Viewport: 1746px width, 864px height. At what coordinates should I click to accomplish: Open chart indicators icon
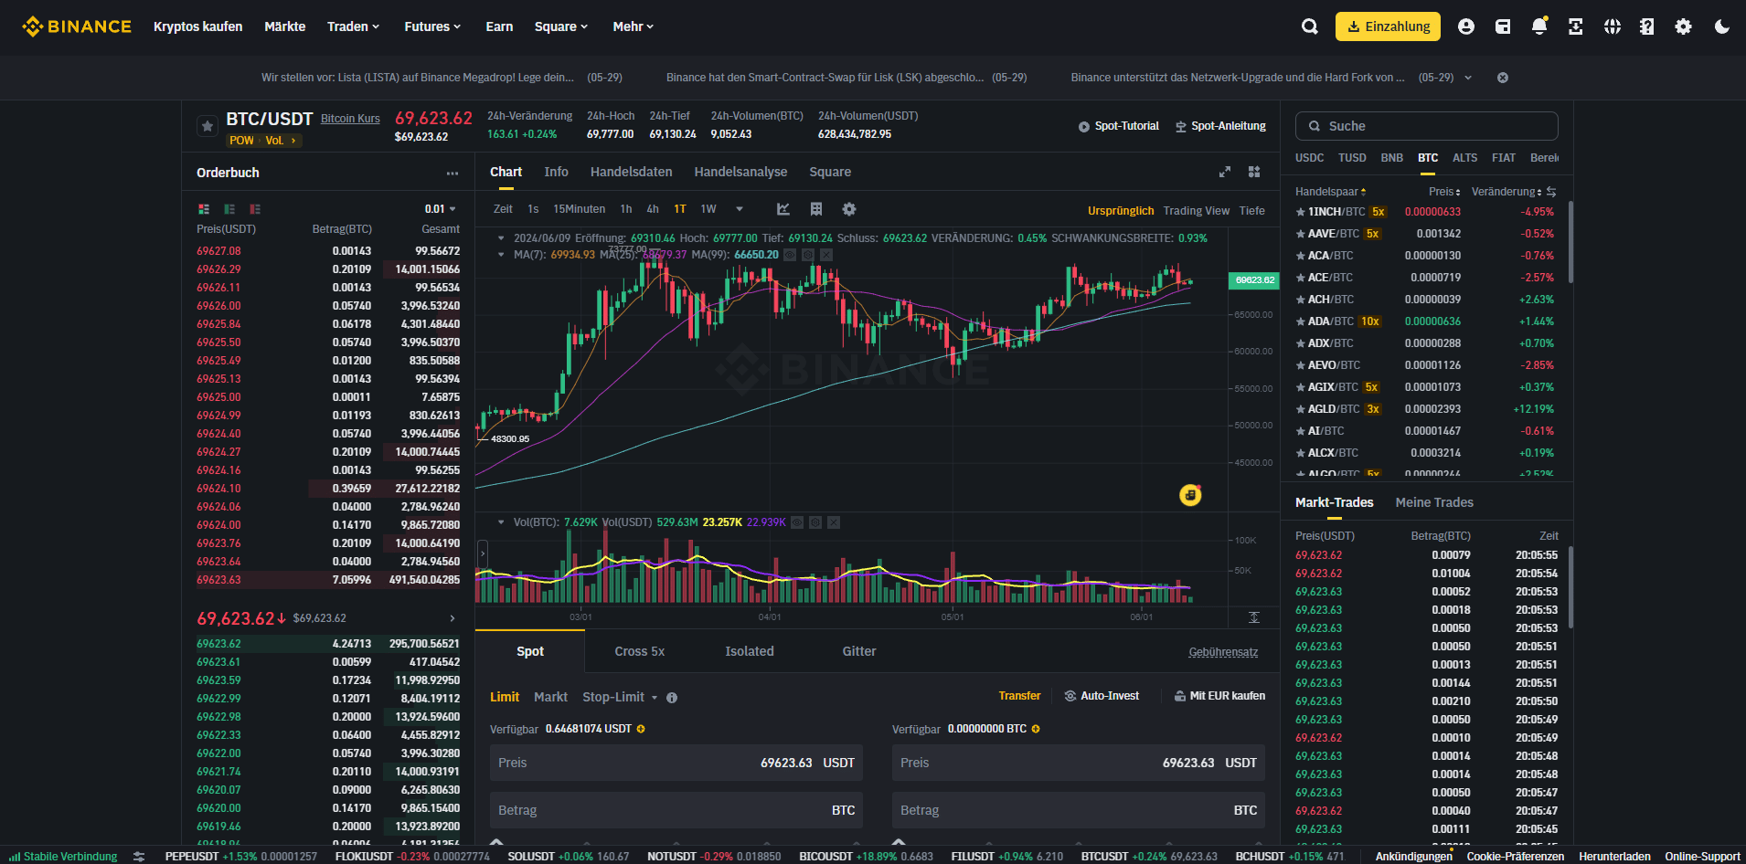click(783, 209)
